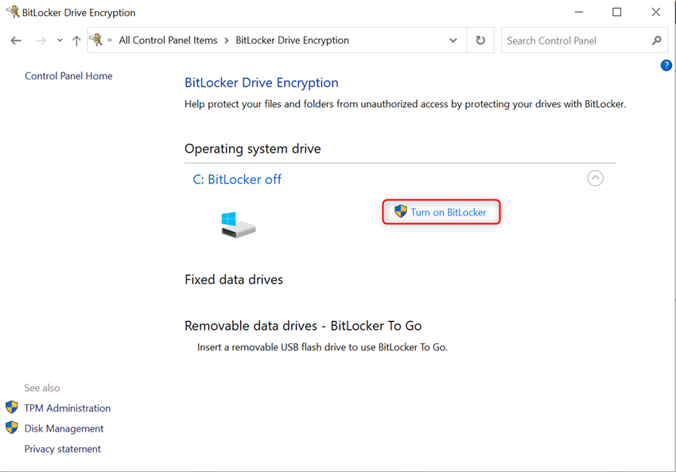
Task: Click the double chevron in address bar
Action: [x=110, y=41]
